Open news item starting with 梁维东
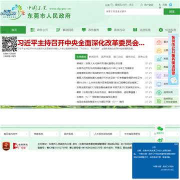Image resolution: width=180 pixels, height=180 pixels. pos(99,63)
